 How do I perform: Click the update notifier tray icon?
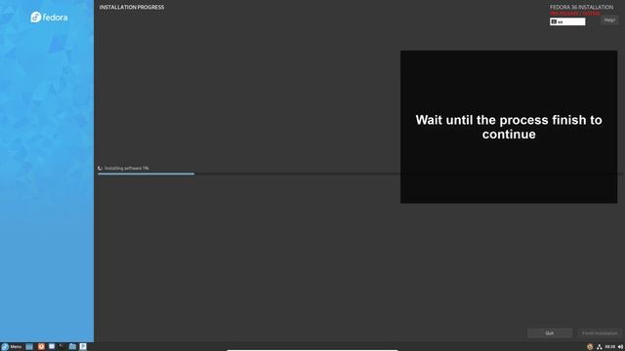coord(590,347)
